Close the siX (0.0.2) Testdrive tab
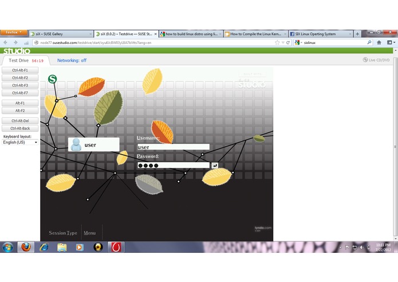Image resolution: width=398 pixels, height=282 pixels. point(156,34)
